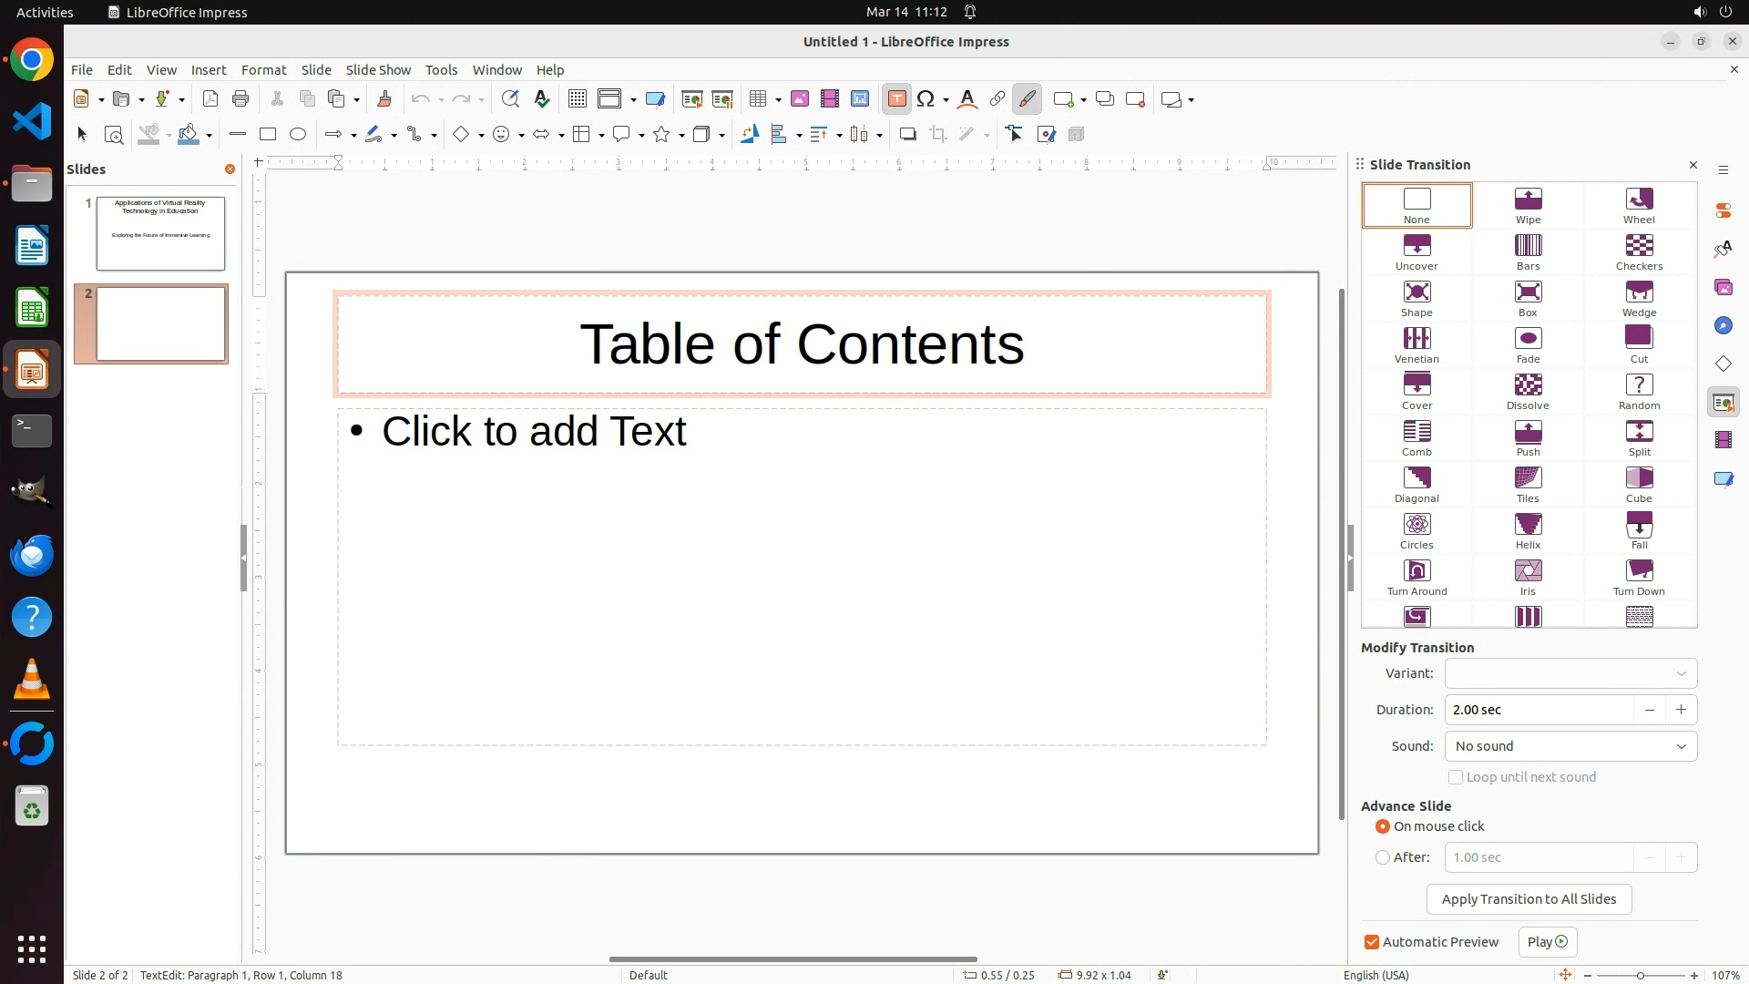Enable Loop until next sound checkbox
Viewport: 1749px width, 984px height.
click(1456, 777)
